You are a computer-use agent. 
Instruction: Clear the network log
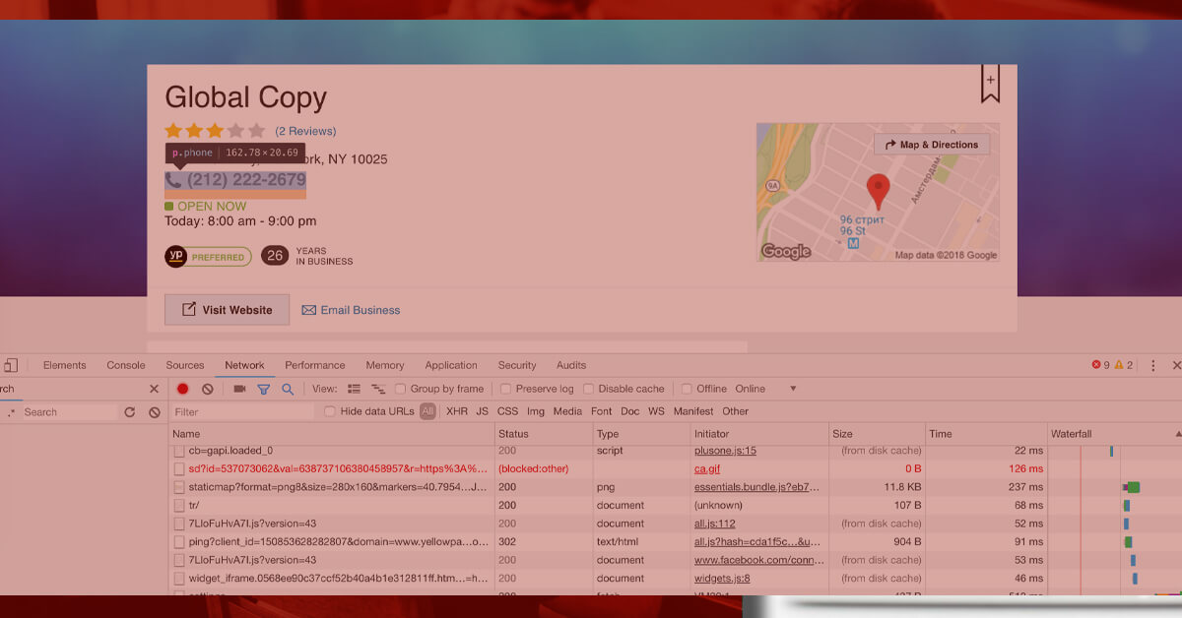tap(208, 389)
